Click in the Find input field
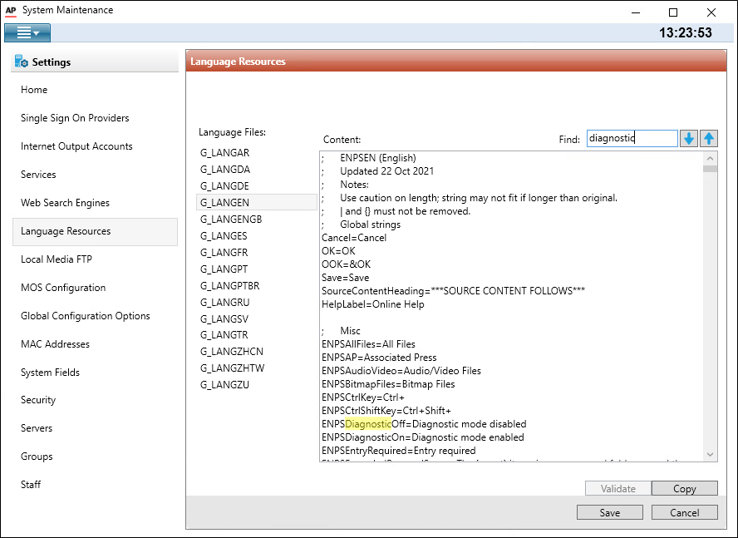 click(632, 139)
